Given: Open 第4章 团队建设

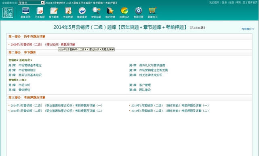Looking at the screenshot, I should coord(140,90).
